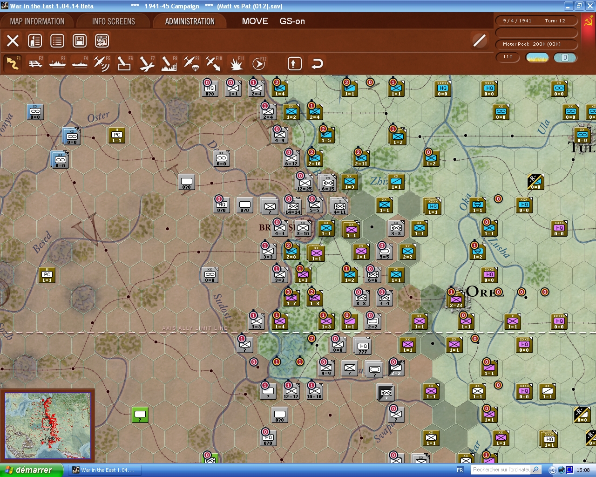Select the 6=12 unit counter
This screenshot has height=477, width=596.
pos(291,158)
